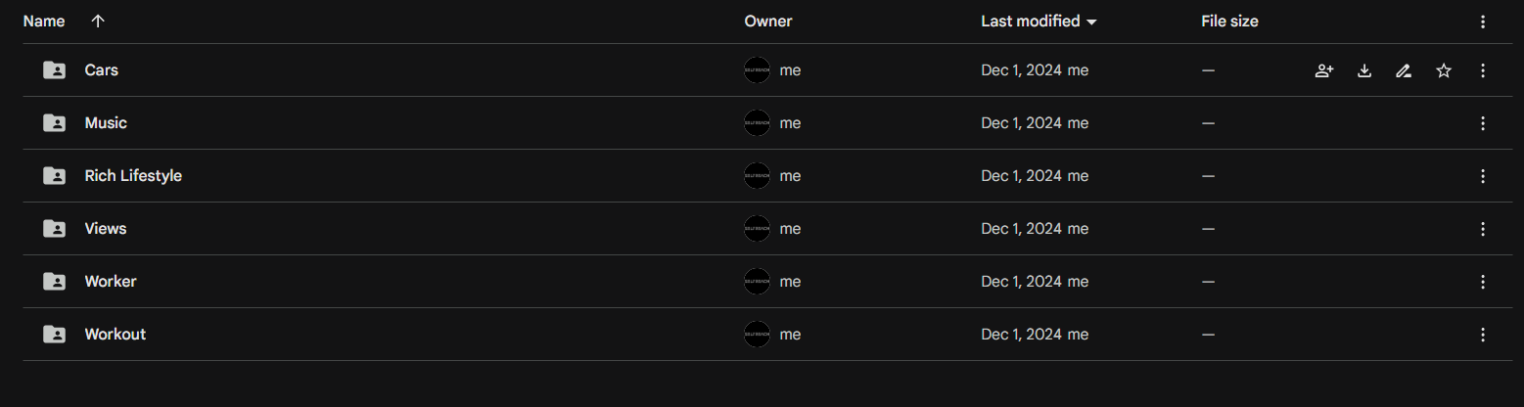
Task: Star the Cars folder
Action: pyautogui.click(x=1444, y=70)
